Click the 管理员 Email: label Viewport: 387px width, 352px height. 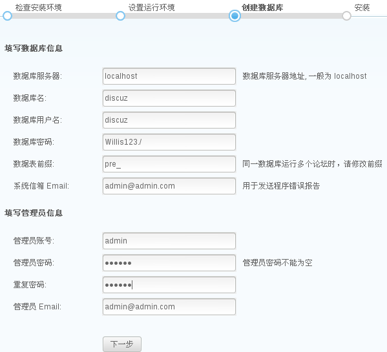point(37,307)
